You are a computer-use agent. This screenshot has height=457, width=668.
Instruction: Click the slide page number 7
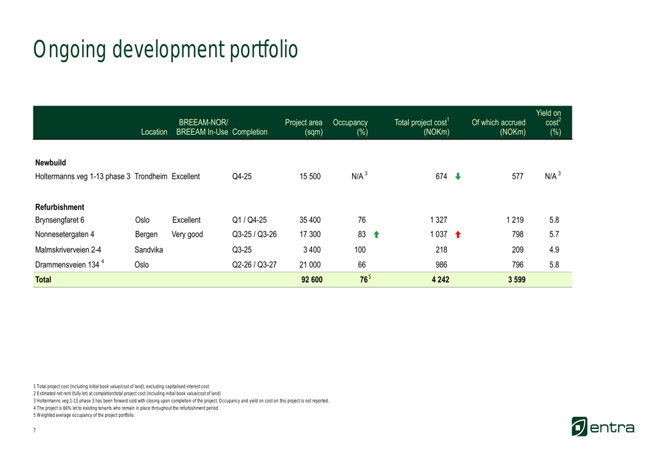click(35, 430)
